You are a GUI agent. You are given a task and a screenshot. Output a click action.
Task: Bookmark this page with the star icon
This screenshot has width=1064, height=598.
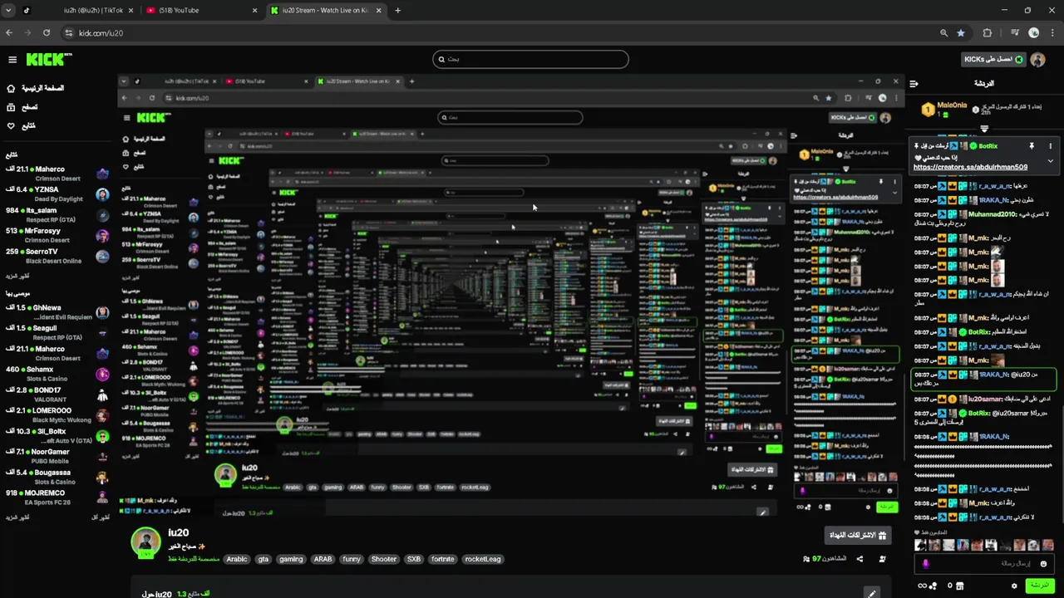(x=961, y=33)
